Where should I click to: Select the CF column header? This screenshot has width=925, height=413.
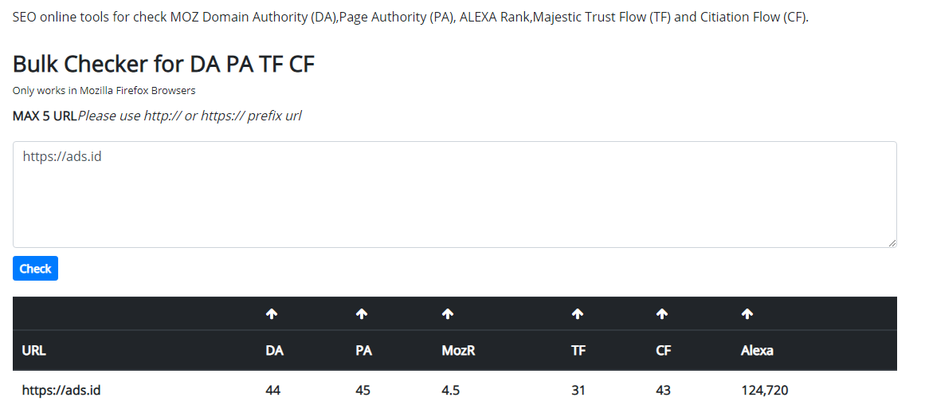tap(663, 350)
